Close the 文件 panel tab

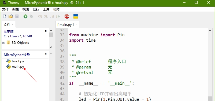13,24
